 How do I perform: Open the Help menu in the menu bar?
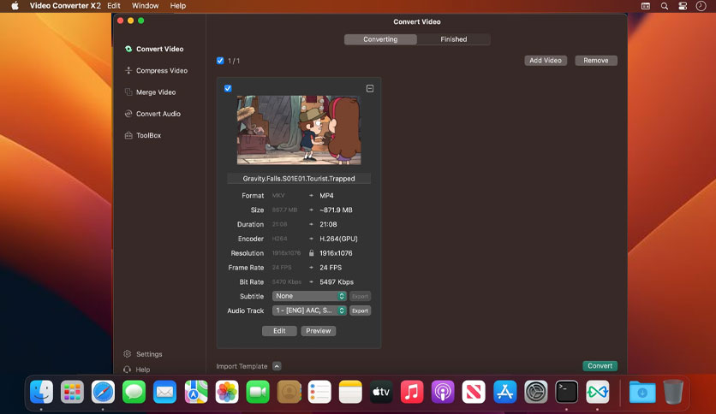point(177,6)
